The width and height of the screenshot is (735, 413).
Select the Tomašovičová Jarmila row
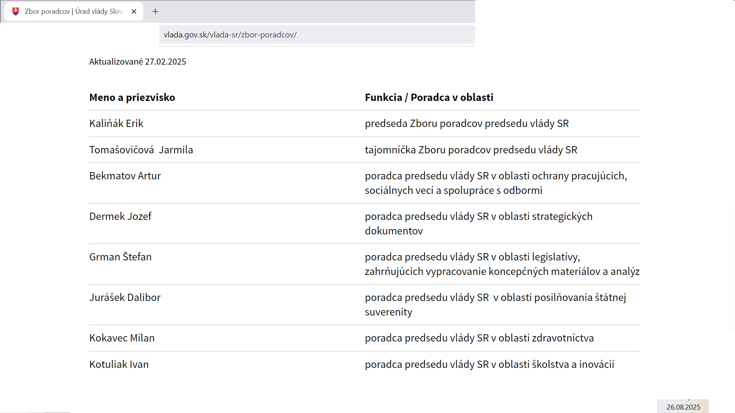click(364, 150)
